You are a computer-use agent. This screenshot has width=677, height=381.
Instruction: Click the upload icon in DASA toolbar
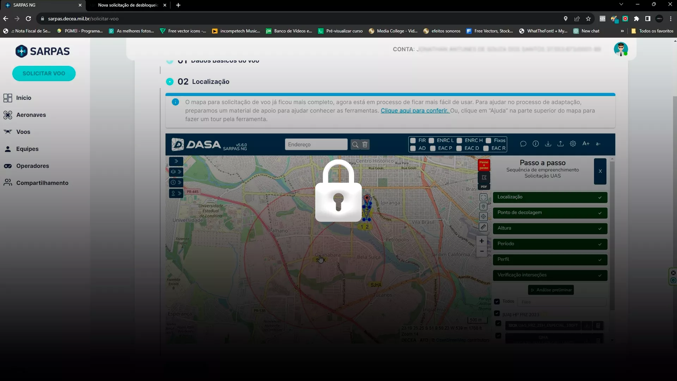click(560, 144)
